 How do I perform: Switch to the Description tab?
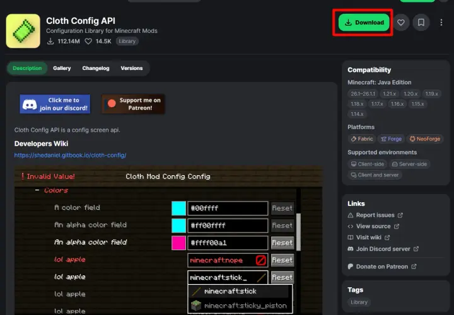click(x=27, y=68)
